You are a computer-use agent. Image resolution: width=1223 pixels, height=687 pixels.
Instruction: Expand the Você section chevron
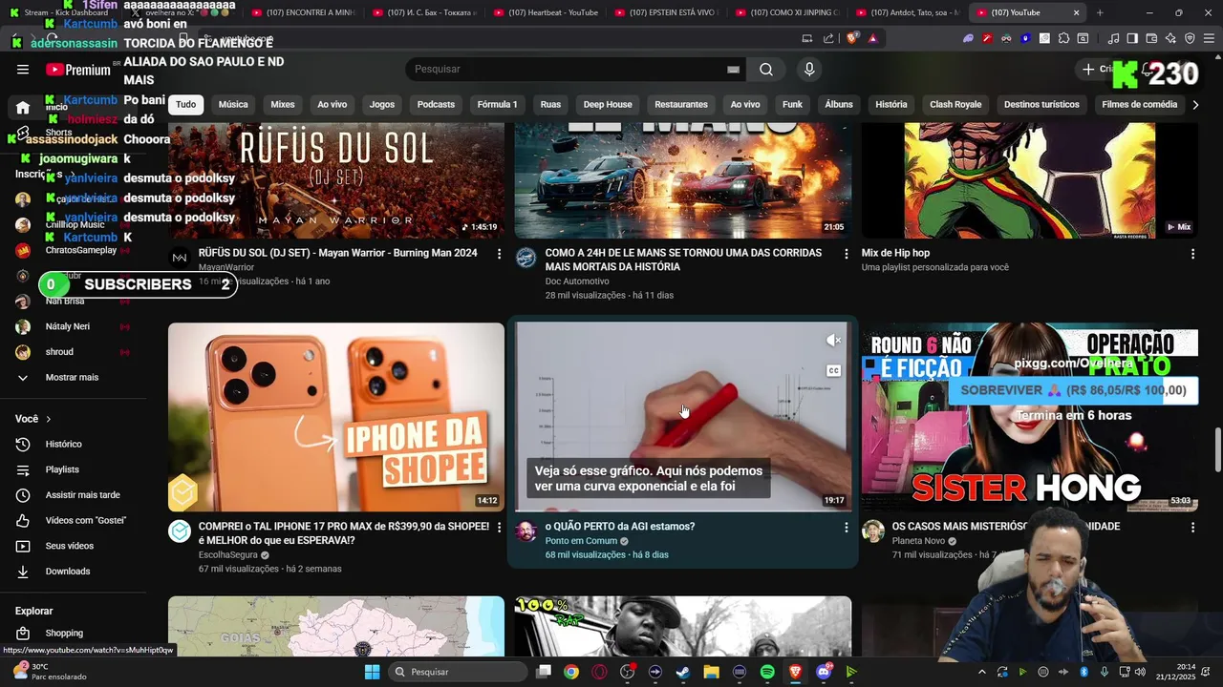click(48, 419)
